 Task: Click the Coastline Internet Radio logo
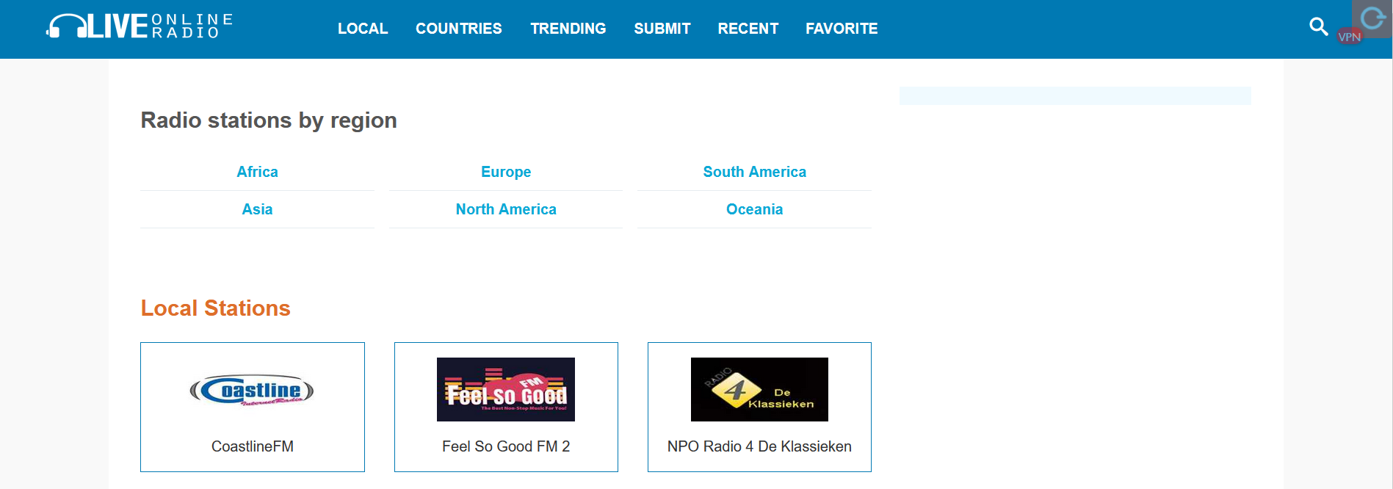tap(252, 390)
